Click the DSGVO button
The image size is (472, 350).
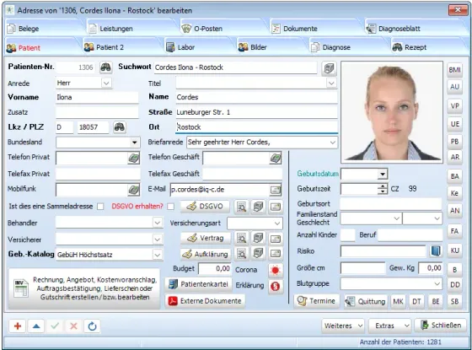point(205,207)
